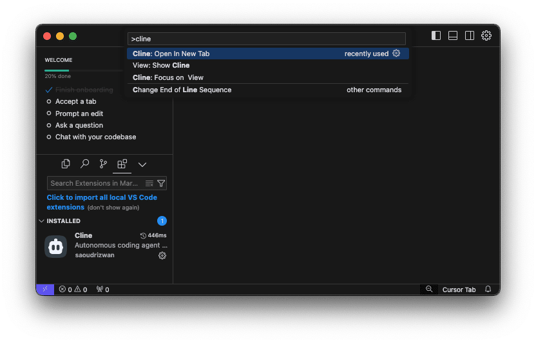Open the Explorer files view icon
Screen dimensions: 536x343
66,164
